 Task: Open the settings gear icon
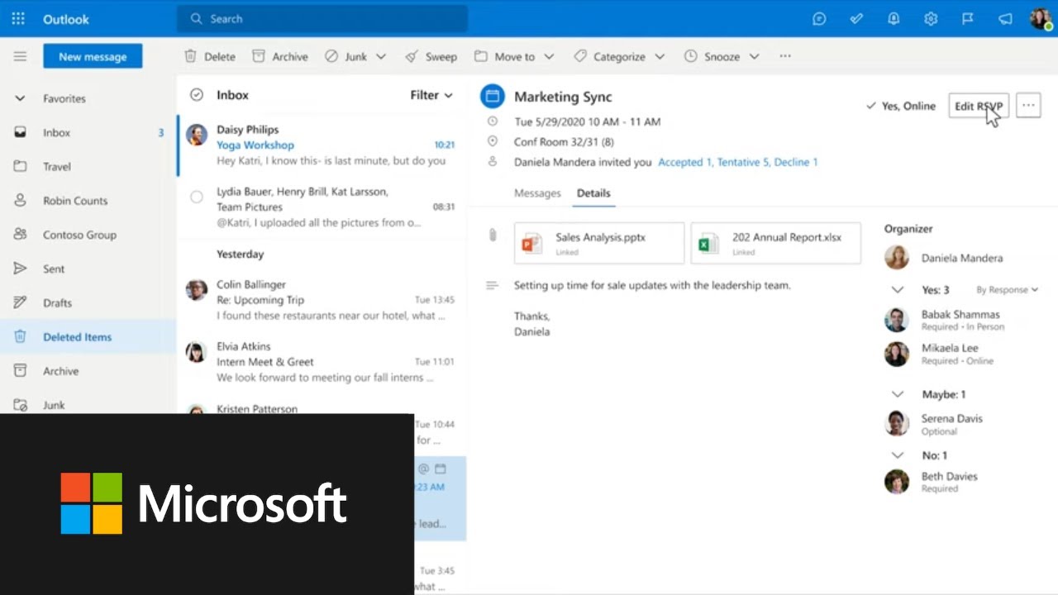pos(931,19)
